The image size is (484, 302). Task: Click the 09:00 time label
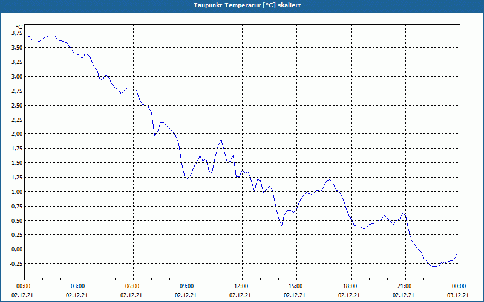coord(188,286)
